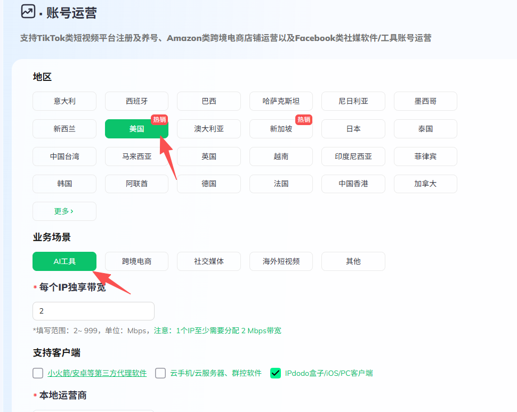
Task: Choose the 社交媒体 scenario
Action: (209, 261)
